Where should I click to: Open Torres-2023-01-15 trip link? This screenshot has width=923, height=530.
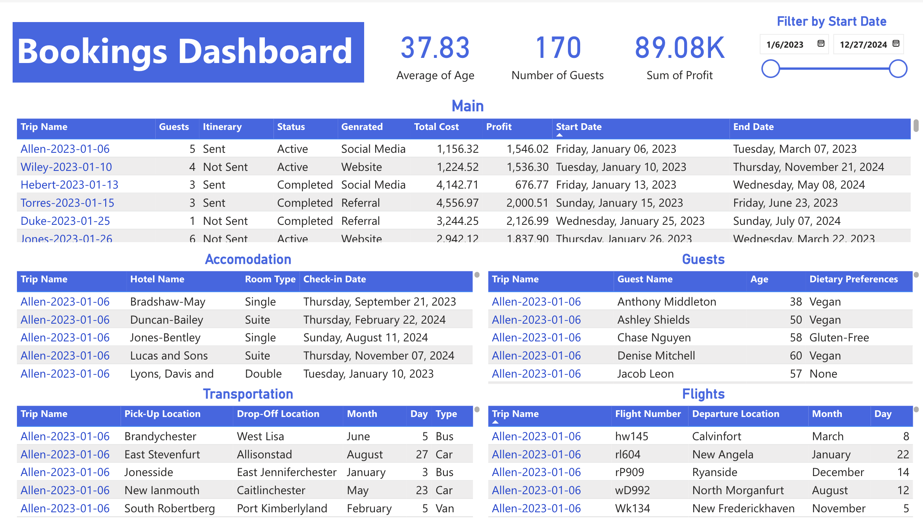pyautogui.click(x=67, y=203)
